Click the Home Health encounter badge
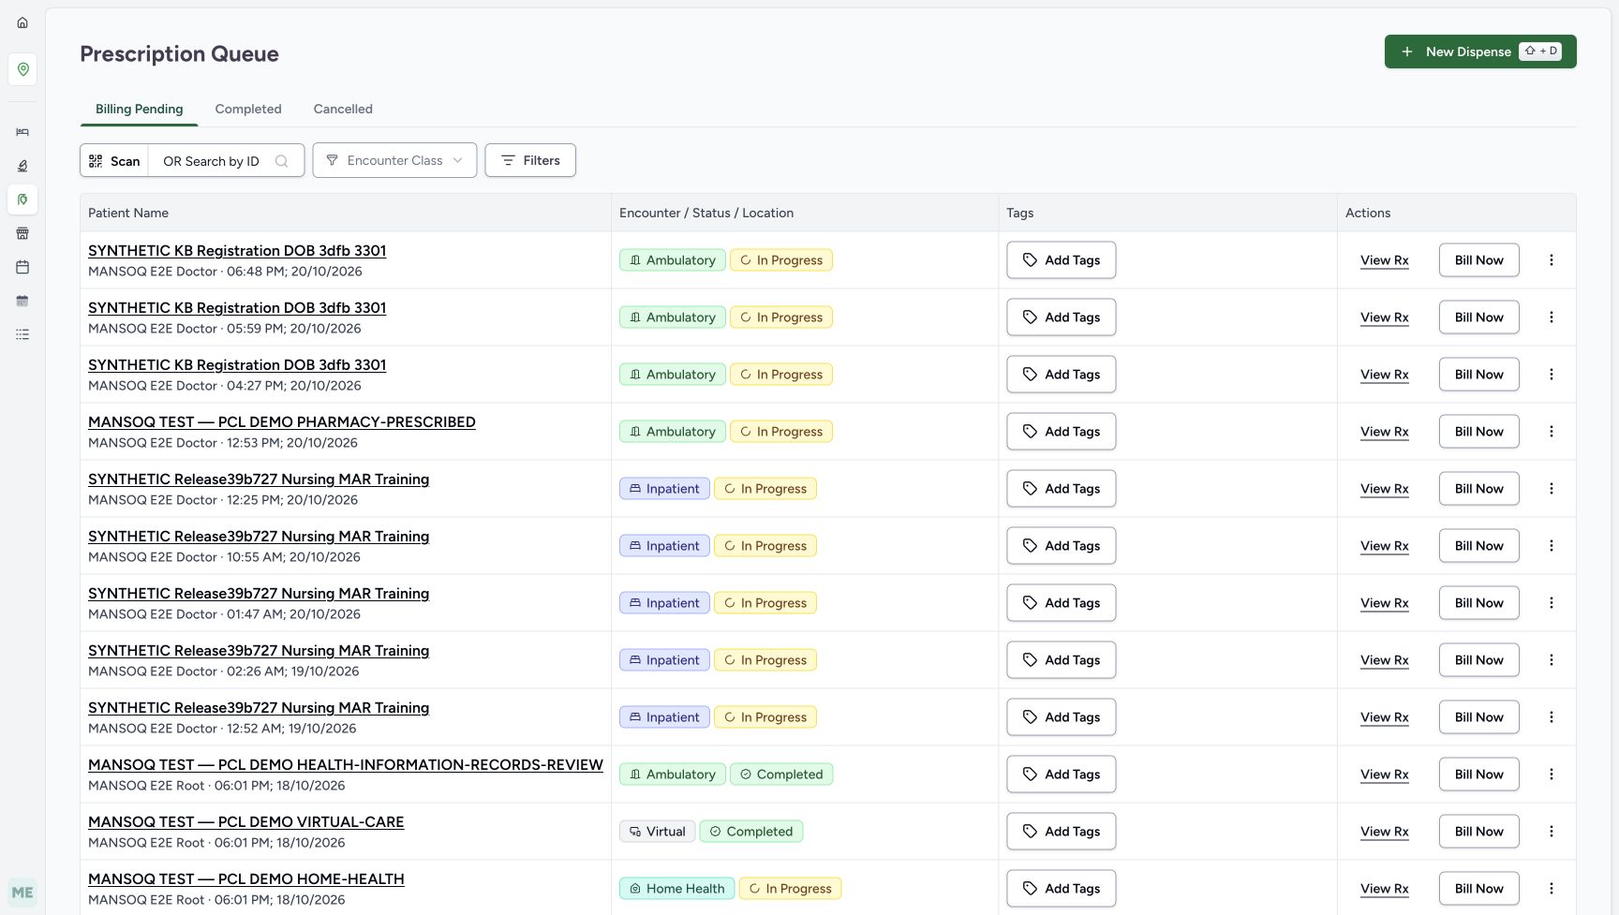This screenshot has width=1619, height=915. (x=676, y=889)
